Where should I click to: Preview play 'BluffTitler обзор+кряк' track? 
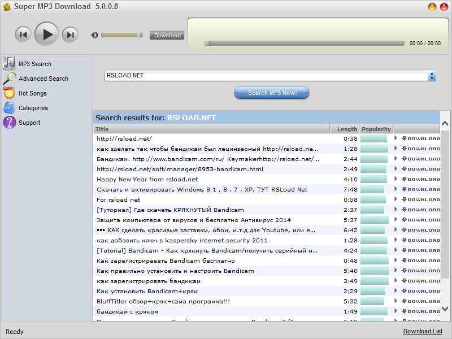click(x=396, y=301)
